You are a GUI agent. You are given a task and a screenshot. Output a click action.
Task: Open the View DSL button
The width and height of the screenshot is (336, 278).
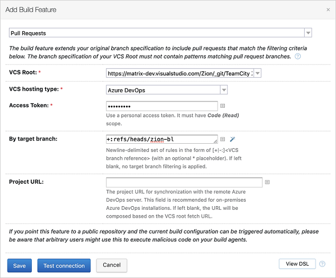[297, 264]
